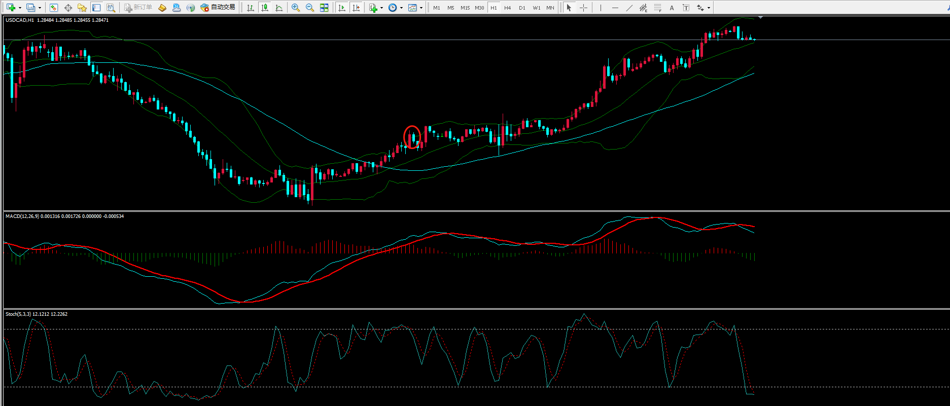Toggle the Chart Shift button
Viewport: 950px width, 406px height.
tap(356, 8)
